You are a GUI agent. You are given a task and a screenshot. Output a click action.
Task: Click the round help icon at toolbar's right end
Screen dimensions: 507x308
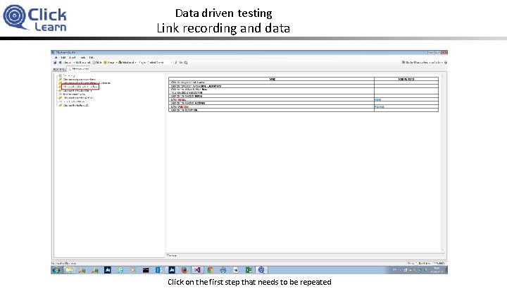coord(446,63)
